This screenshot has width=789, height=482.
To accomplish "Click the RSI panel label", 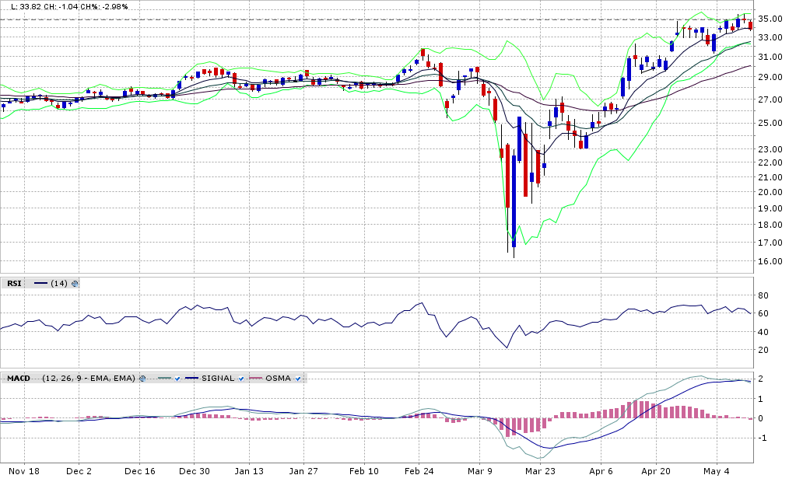I will [14, 284].
